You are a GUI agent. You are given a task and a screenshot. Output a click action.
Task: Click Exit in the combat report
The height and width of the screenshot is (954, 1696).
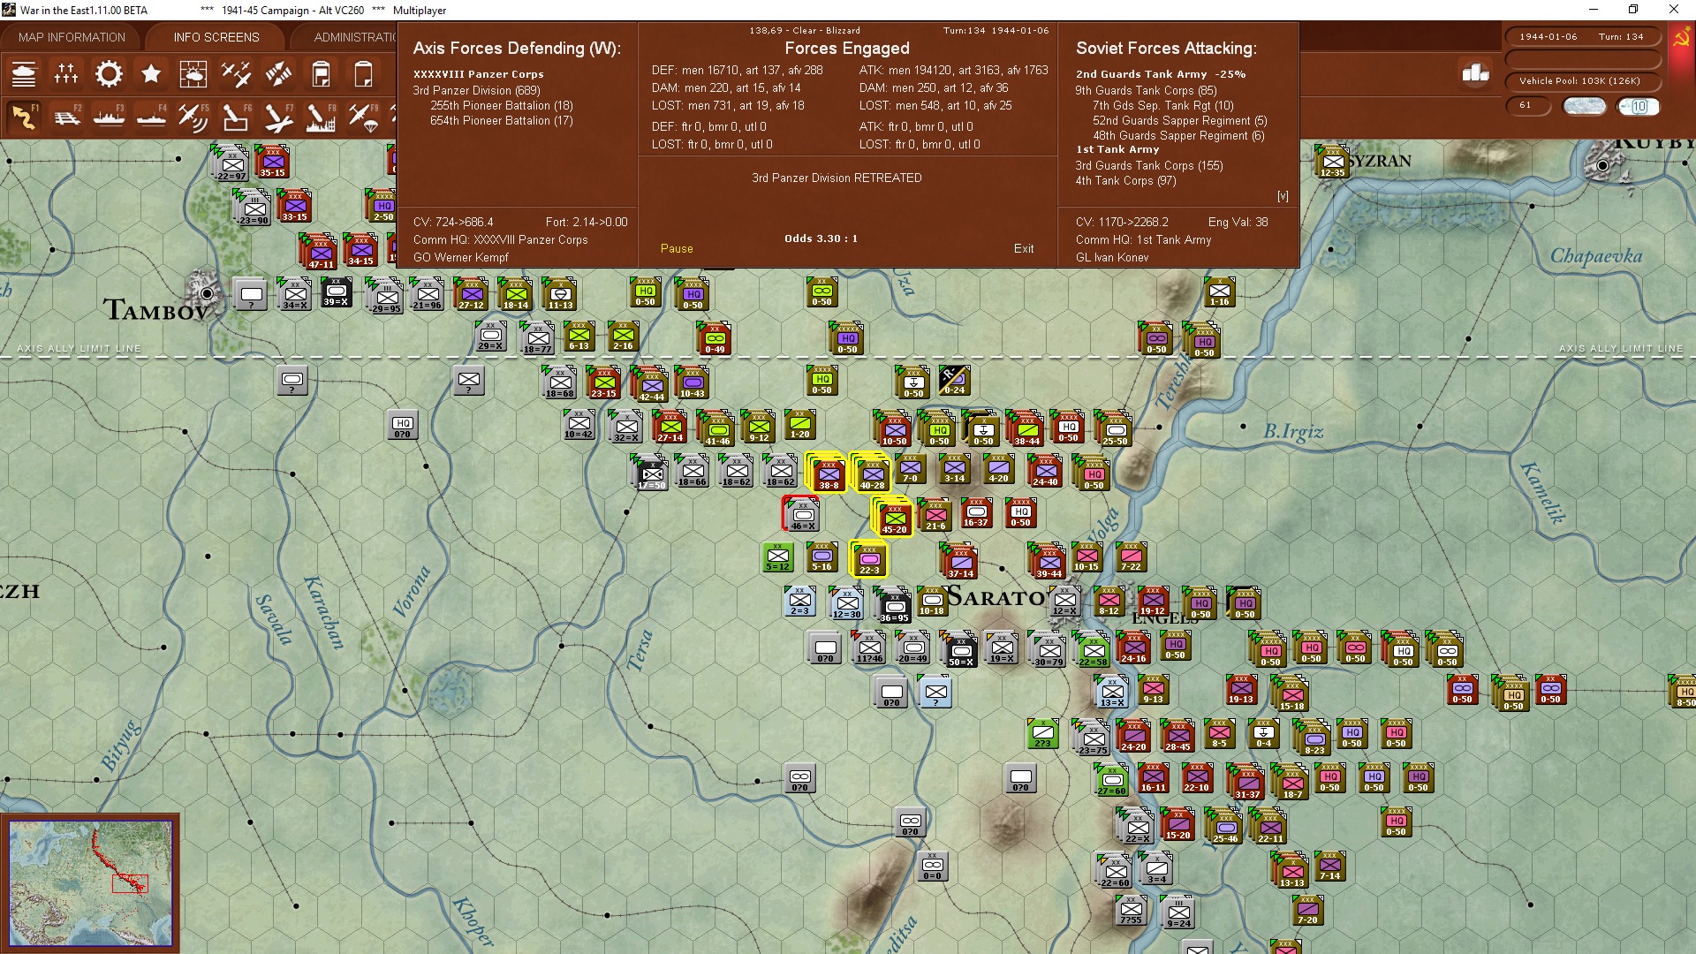click(x=1024, y=249)
